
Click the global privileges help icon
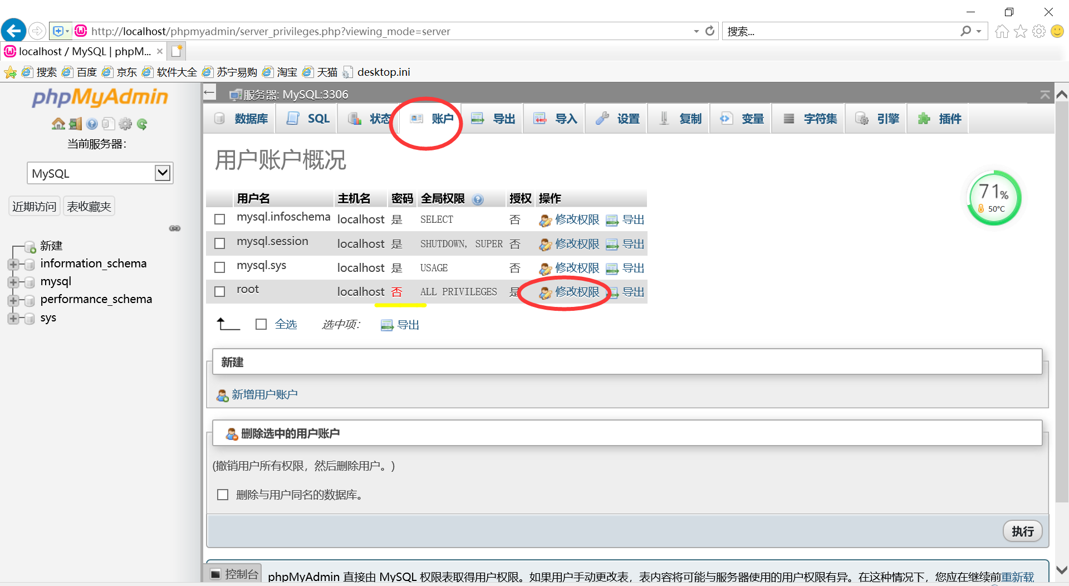click(x=478, y=199)
